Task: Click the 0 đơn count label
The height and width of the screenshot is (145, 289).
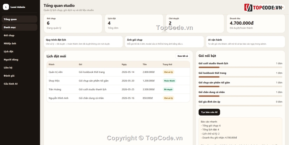Action: (x=279, y=102)
